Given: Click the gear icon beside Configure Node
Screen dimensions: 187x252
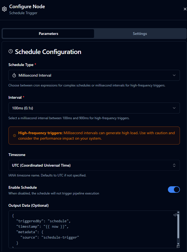Looking at the screenshot, I should coord(4,9).
